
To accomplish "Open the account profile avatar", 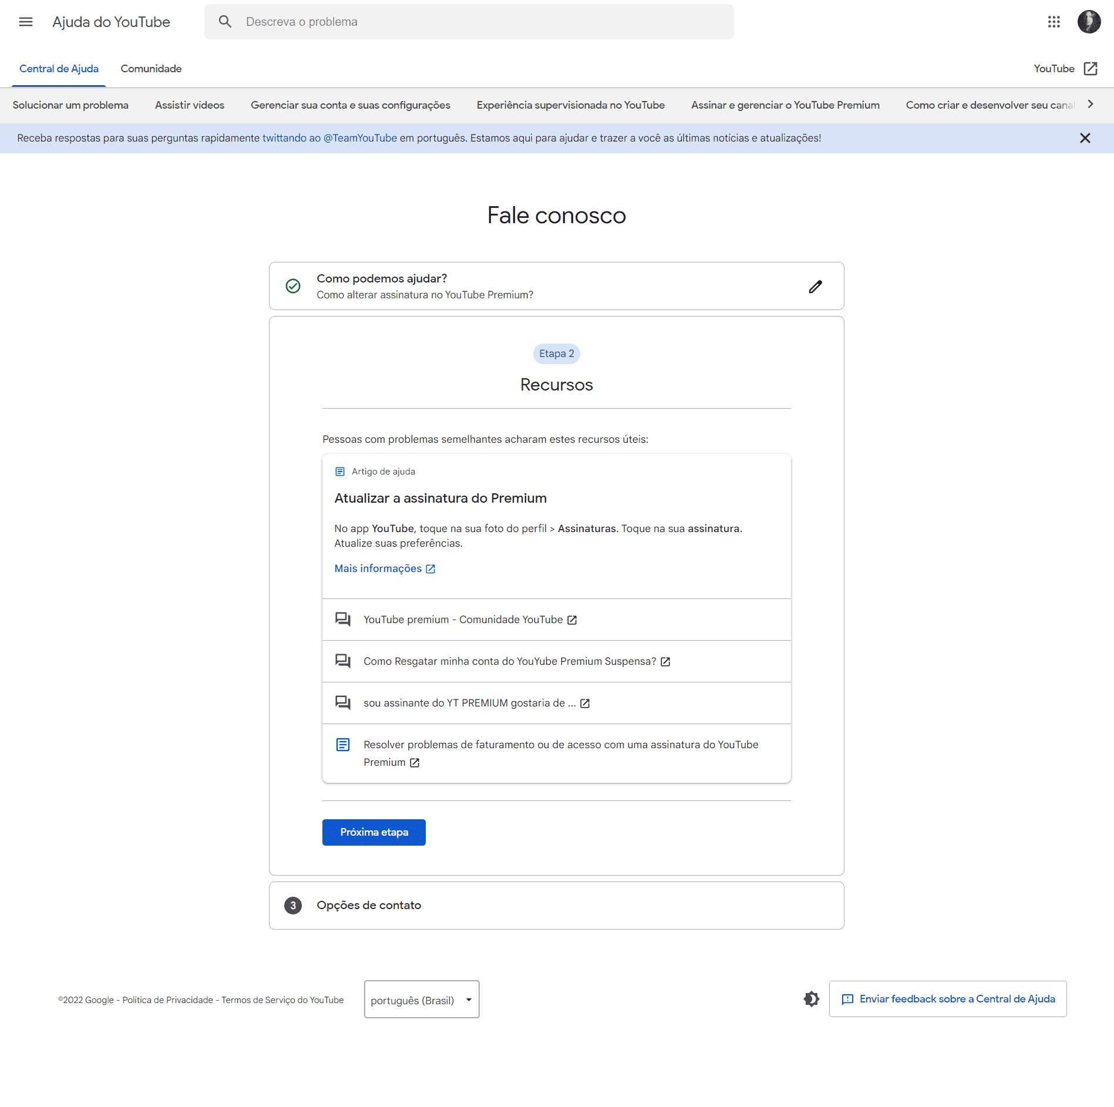I will (1089, 22).
